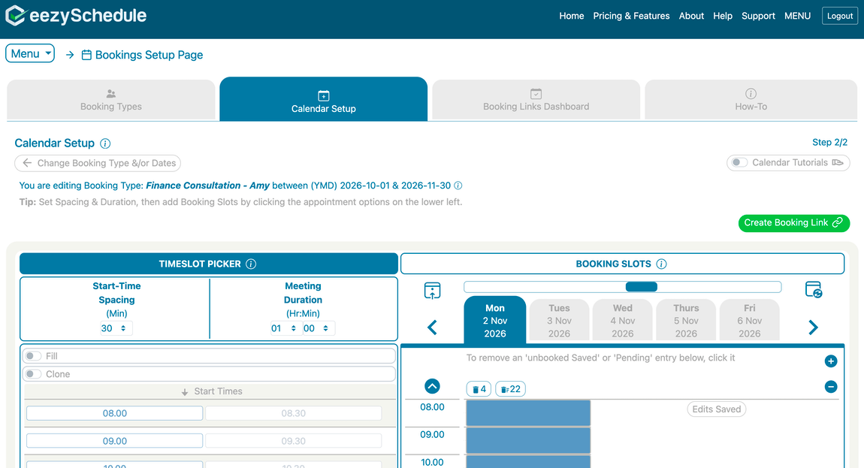Select the Thurs 5 Nov 2026 day tab
The height and width of the screenshot is (468, 864).
686,321
